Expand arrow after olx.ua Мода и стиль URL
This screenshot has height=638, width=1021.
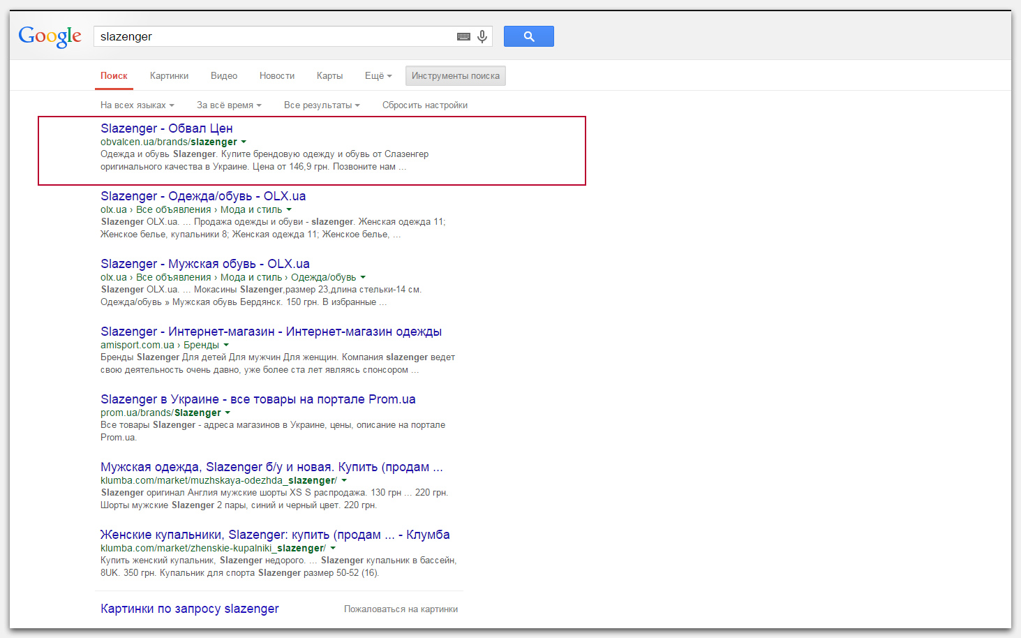click(289, 209)
